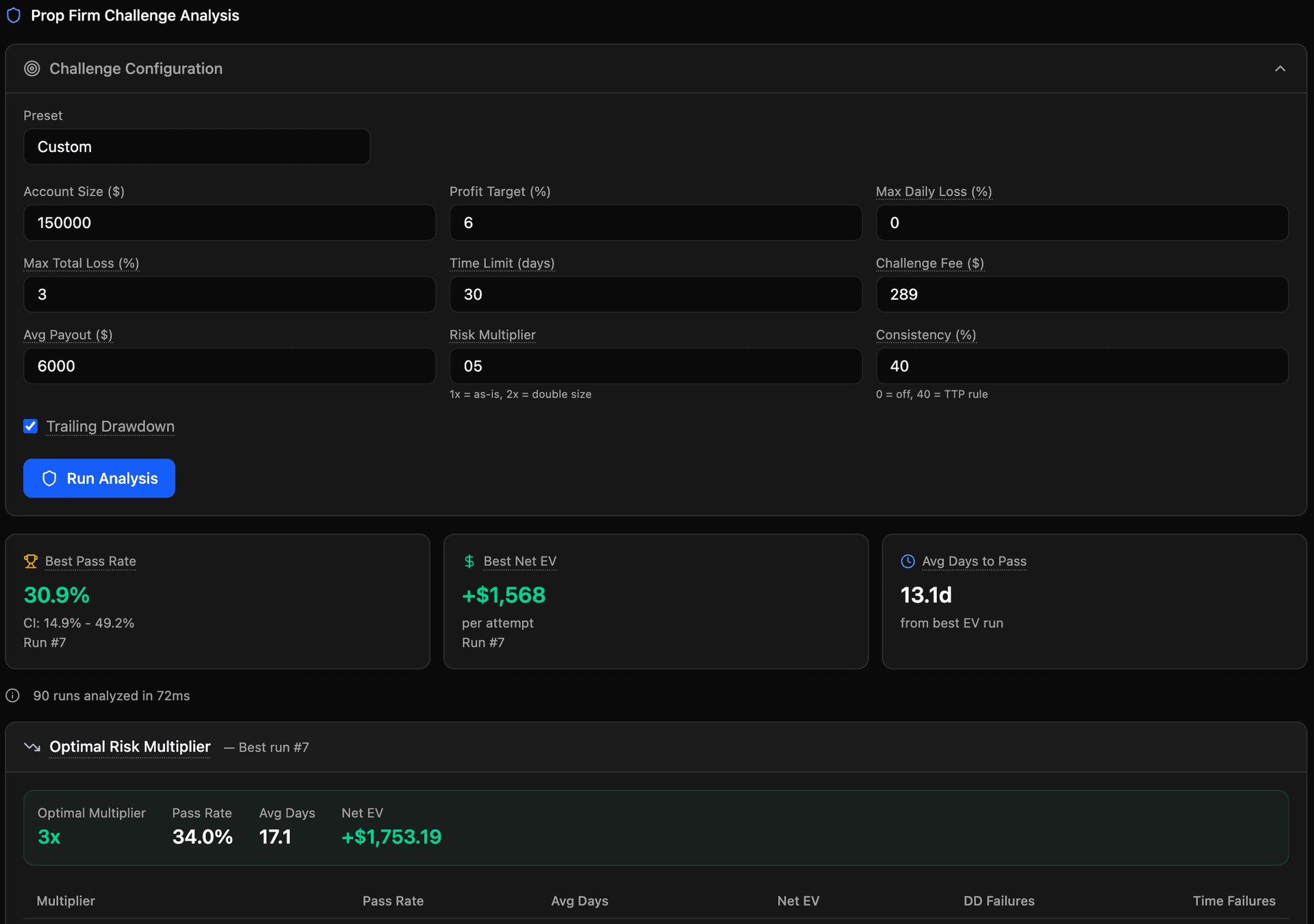1314x924 pixels.
Task: Click the trend icon beside Optimal Risk Multiplier
Action: click(x=32, y=747)
